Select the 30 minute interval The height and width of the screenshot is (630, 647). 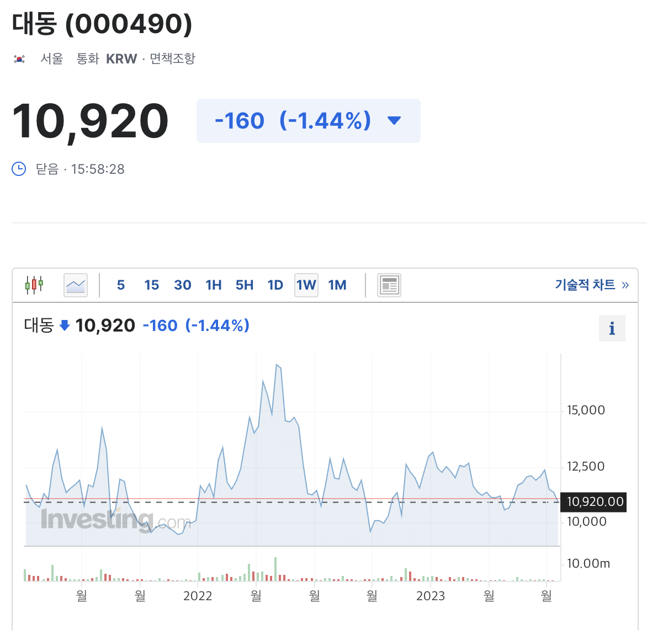click(182, 285)
